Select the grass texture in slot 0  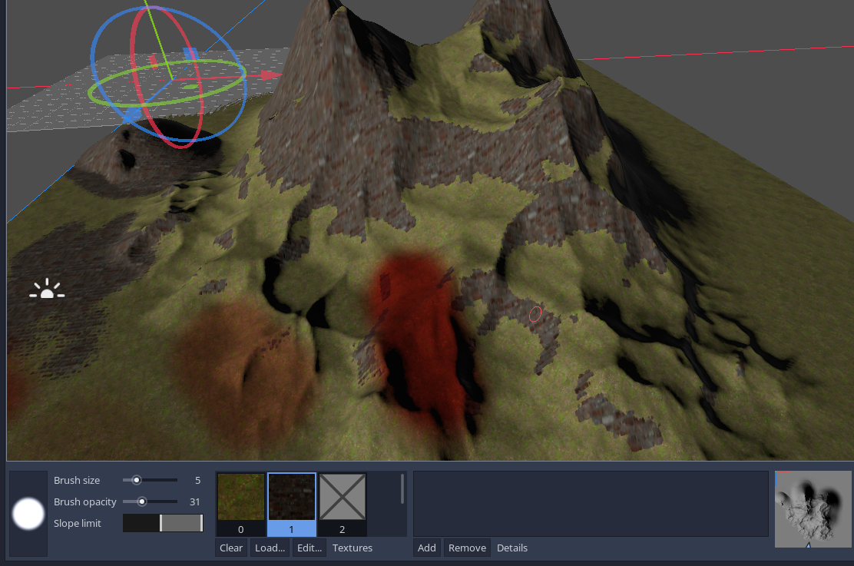(x=240, y=497)
